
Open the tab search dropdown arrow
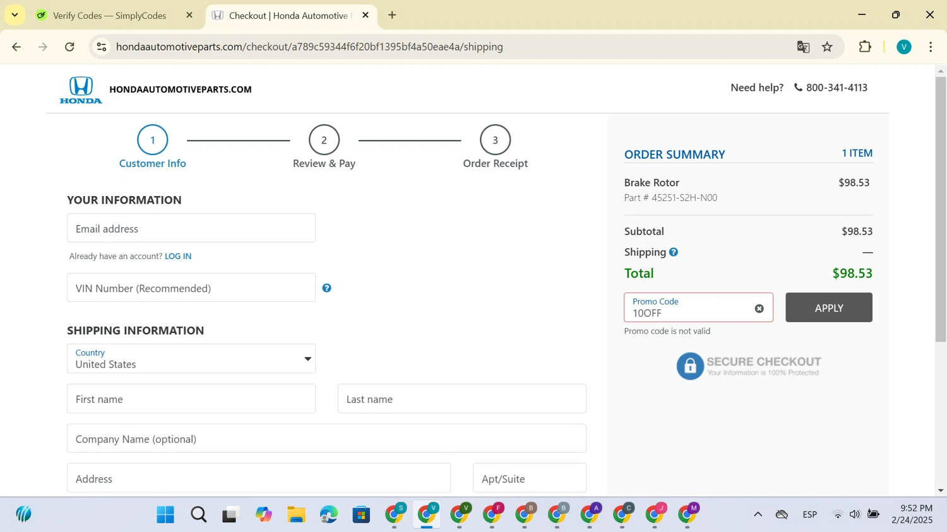pyautogui.click(x=15, y=15)
